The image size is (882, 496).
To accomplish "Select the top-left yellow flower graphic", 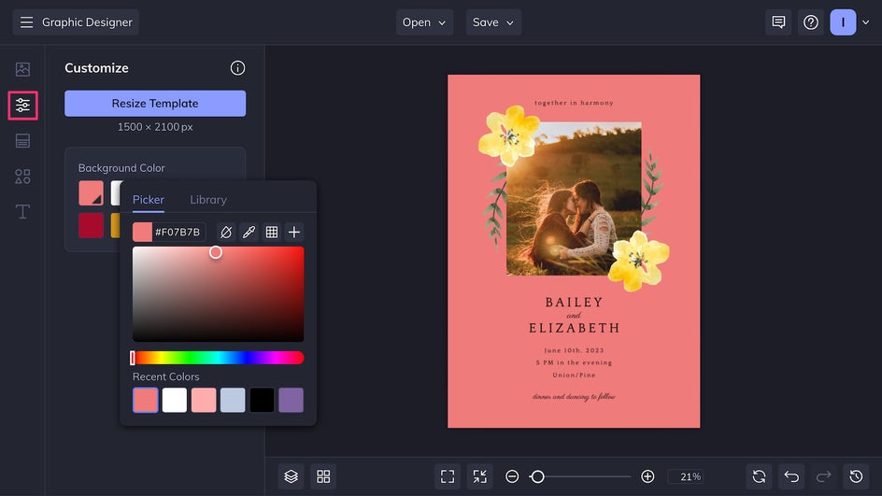I will [x=509, y=135].
